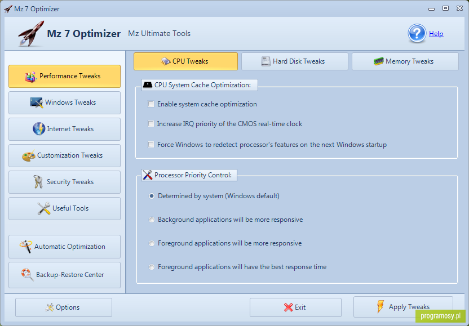Click the CPU System Cache Optimization icon
Image resolution: width=469 pixels, height=326 pixels.
(x=148, y=85)
